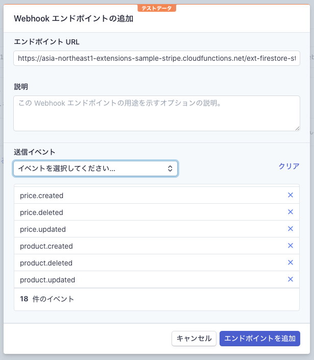Click the キャンセル button
Viewport: 314px width, 360px height.
tap(194, 339)
